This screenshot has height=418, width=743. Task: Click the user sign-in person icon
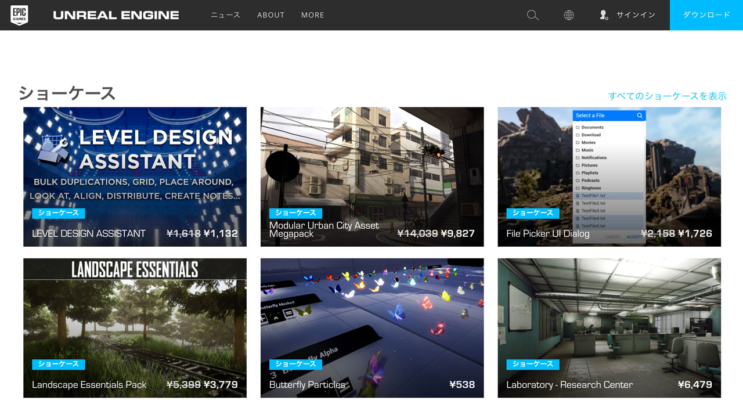point(604,15)
